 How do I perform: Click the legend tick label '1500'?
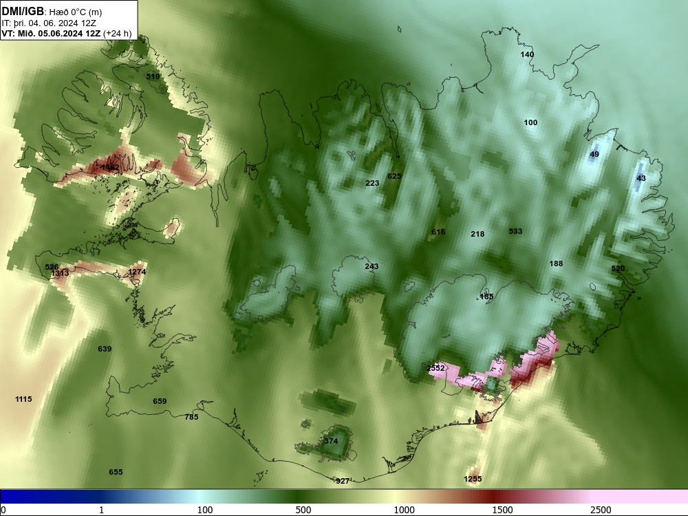click(502, 509)
